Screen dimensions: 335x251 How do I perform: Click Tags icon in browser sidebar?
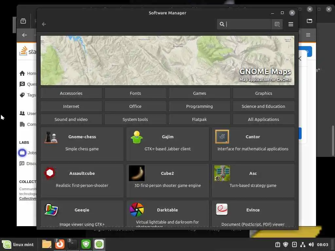point(22,95)
